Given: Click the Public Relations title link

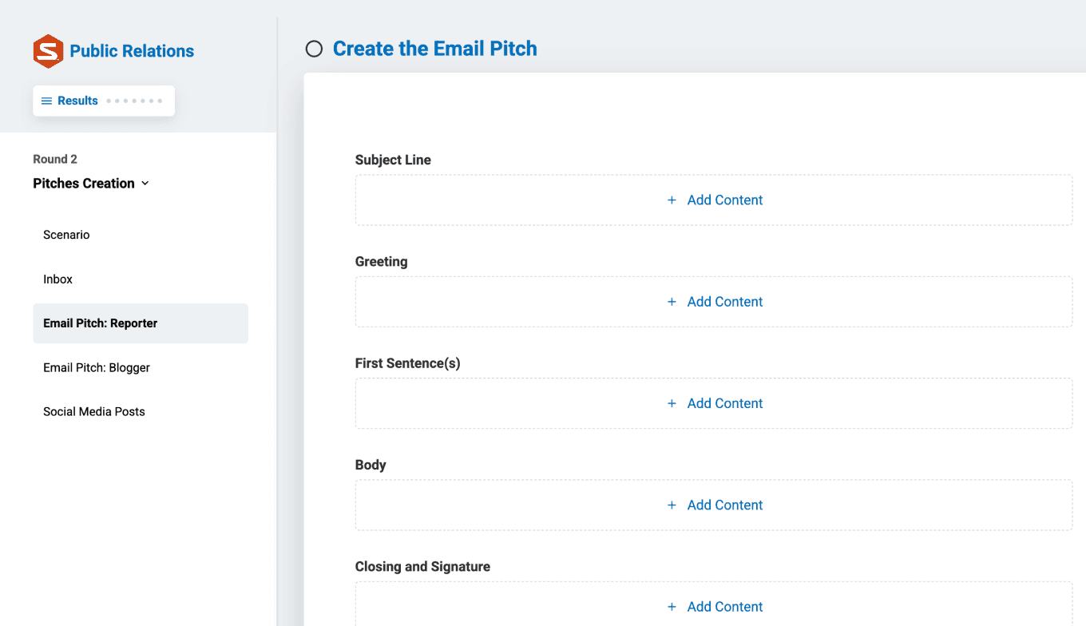Looking at the screenshot, I should (x=132, y=51).
